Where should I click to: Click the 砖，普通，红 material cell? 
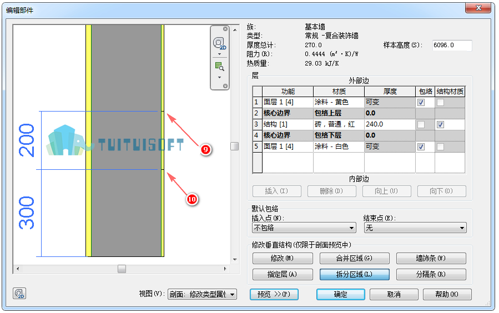click(339, 124)
